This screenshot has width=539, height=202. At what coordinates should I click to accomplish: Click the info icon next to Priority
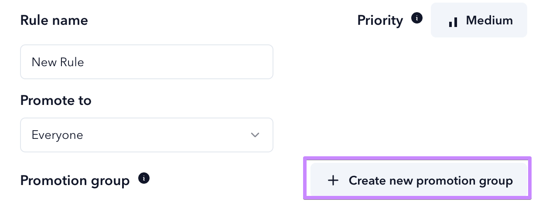click(417, 18)
